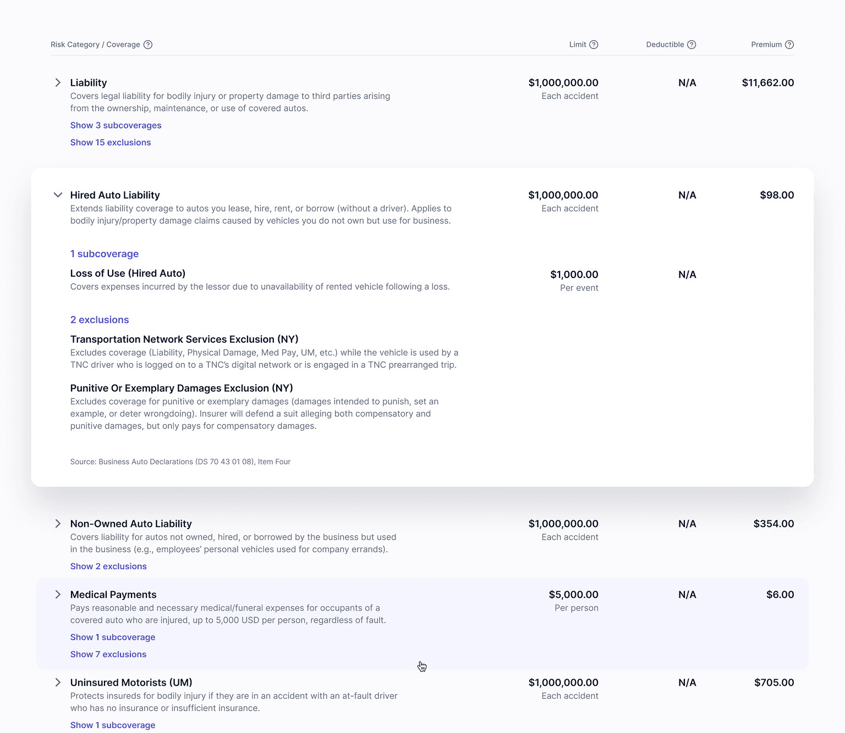Expand the Non-Owned Auto Liability row
845x733 pixels.
point(58,524)
